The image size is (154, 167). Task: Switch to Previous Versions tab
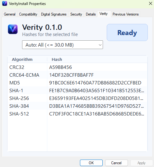pyautogui.click(x=125, y=14)
